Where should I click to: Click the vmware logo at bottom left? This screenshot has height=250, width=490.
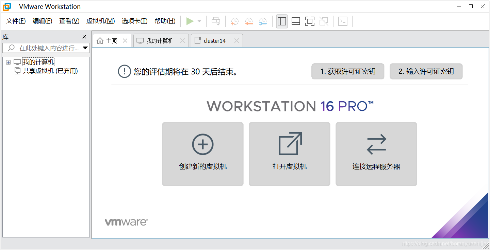tap(126, 222)
